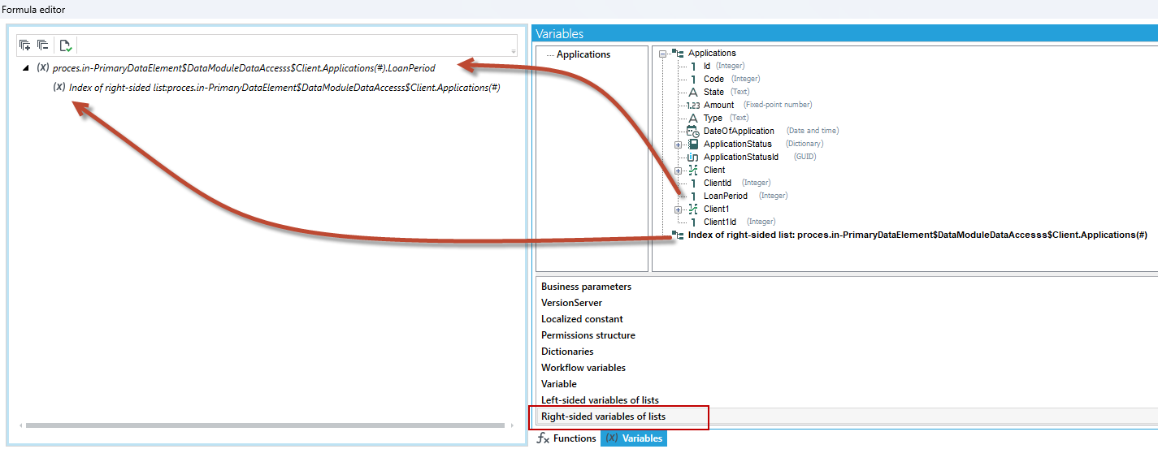Select the bold Index of right-sided list tree row

917,235
